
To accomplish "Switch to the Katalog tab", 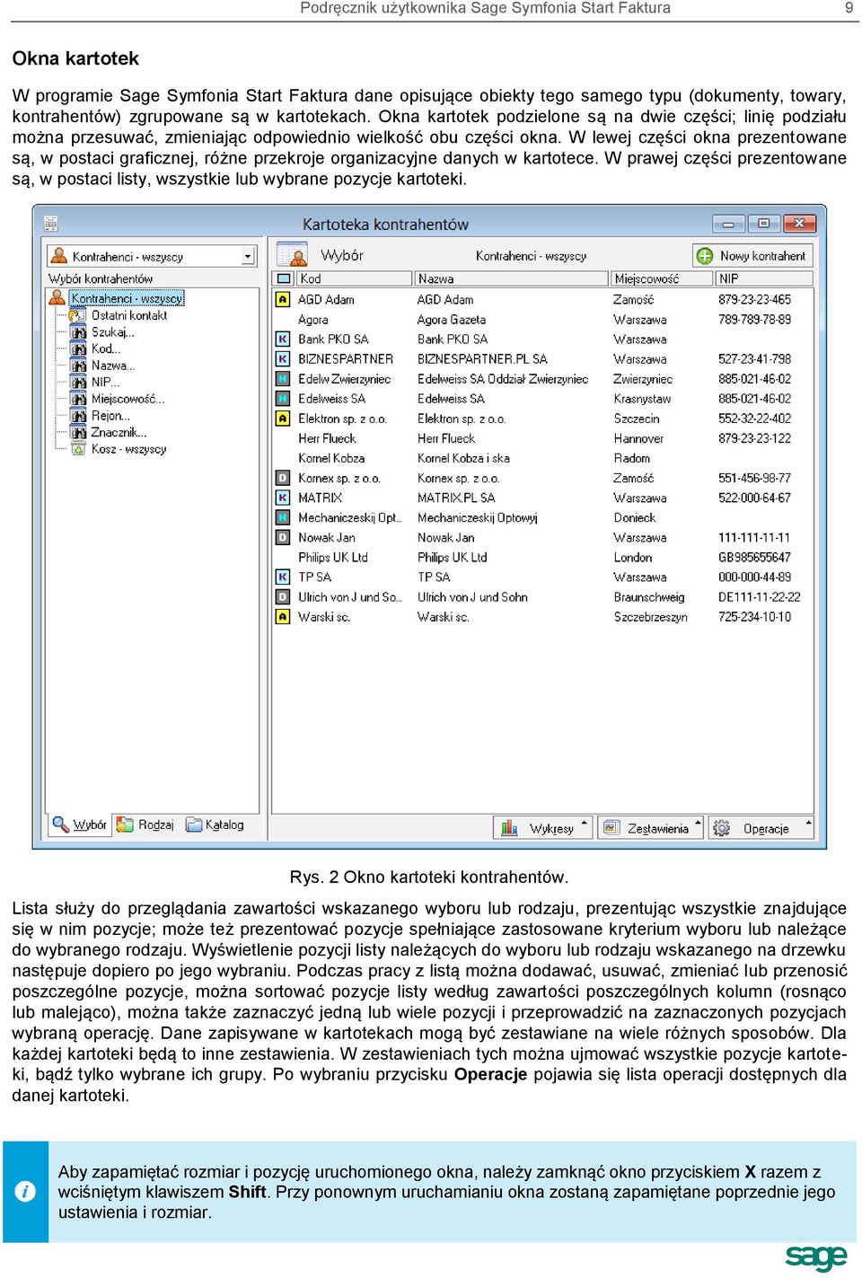I will coord(215,824).
